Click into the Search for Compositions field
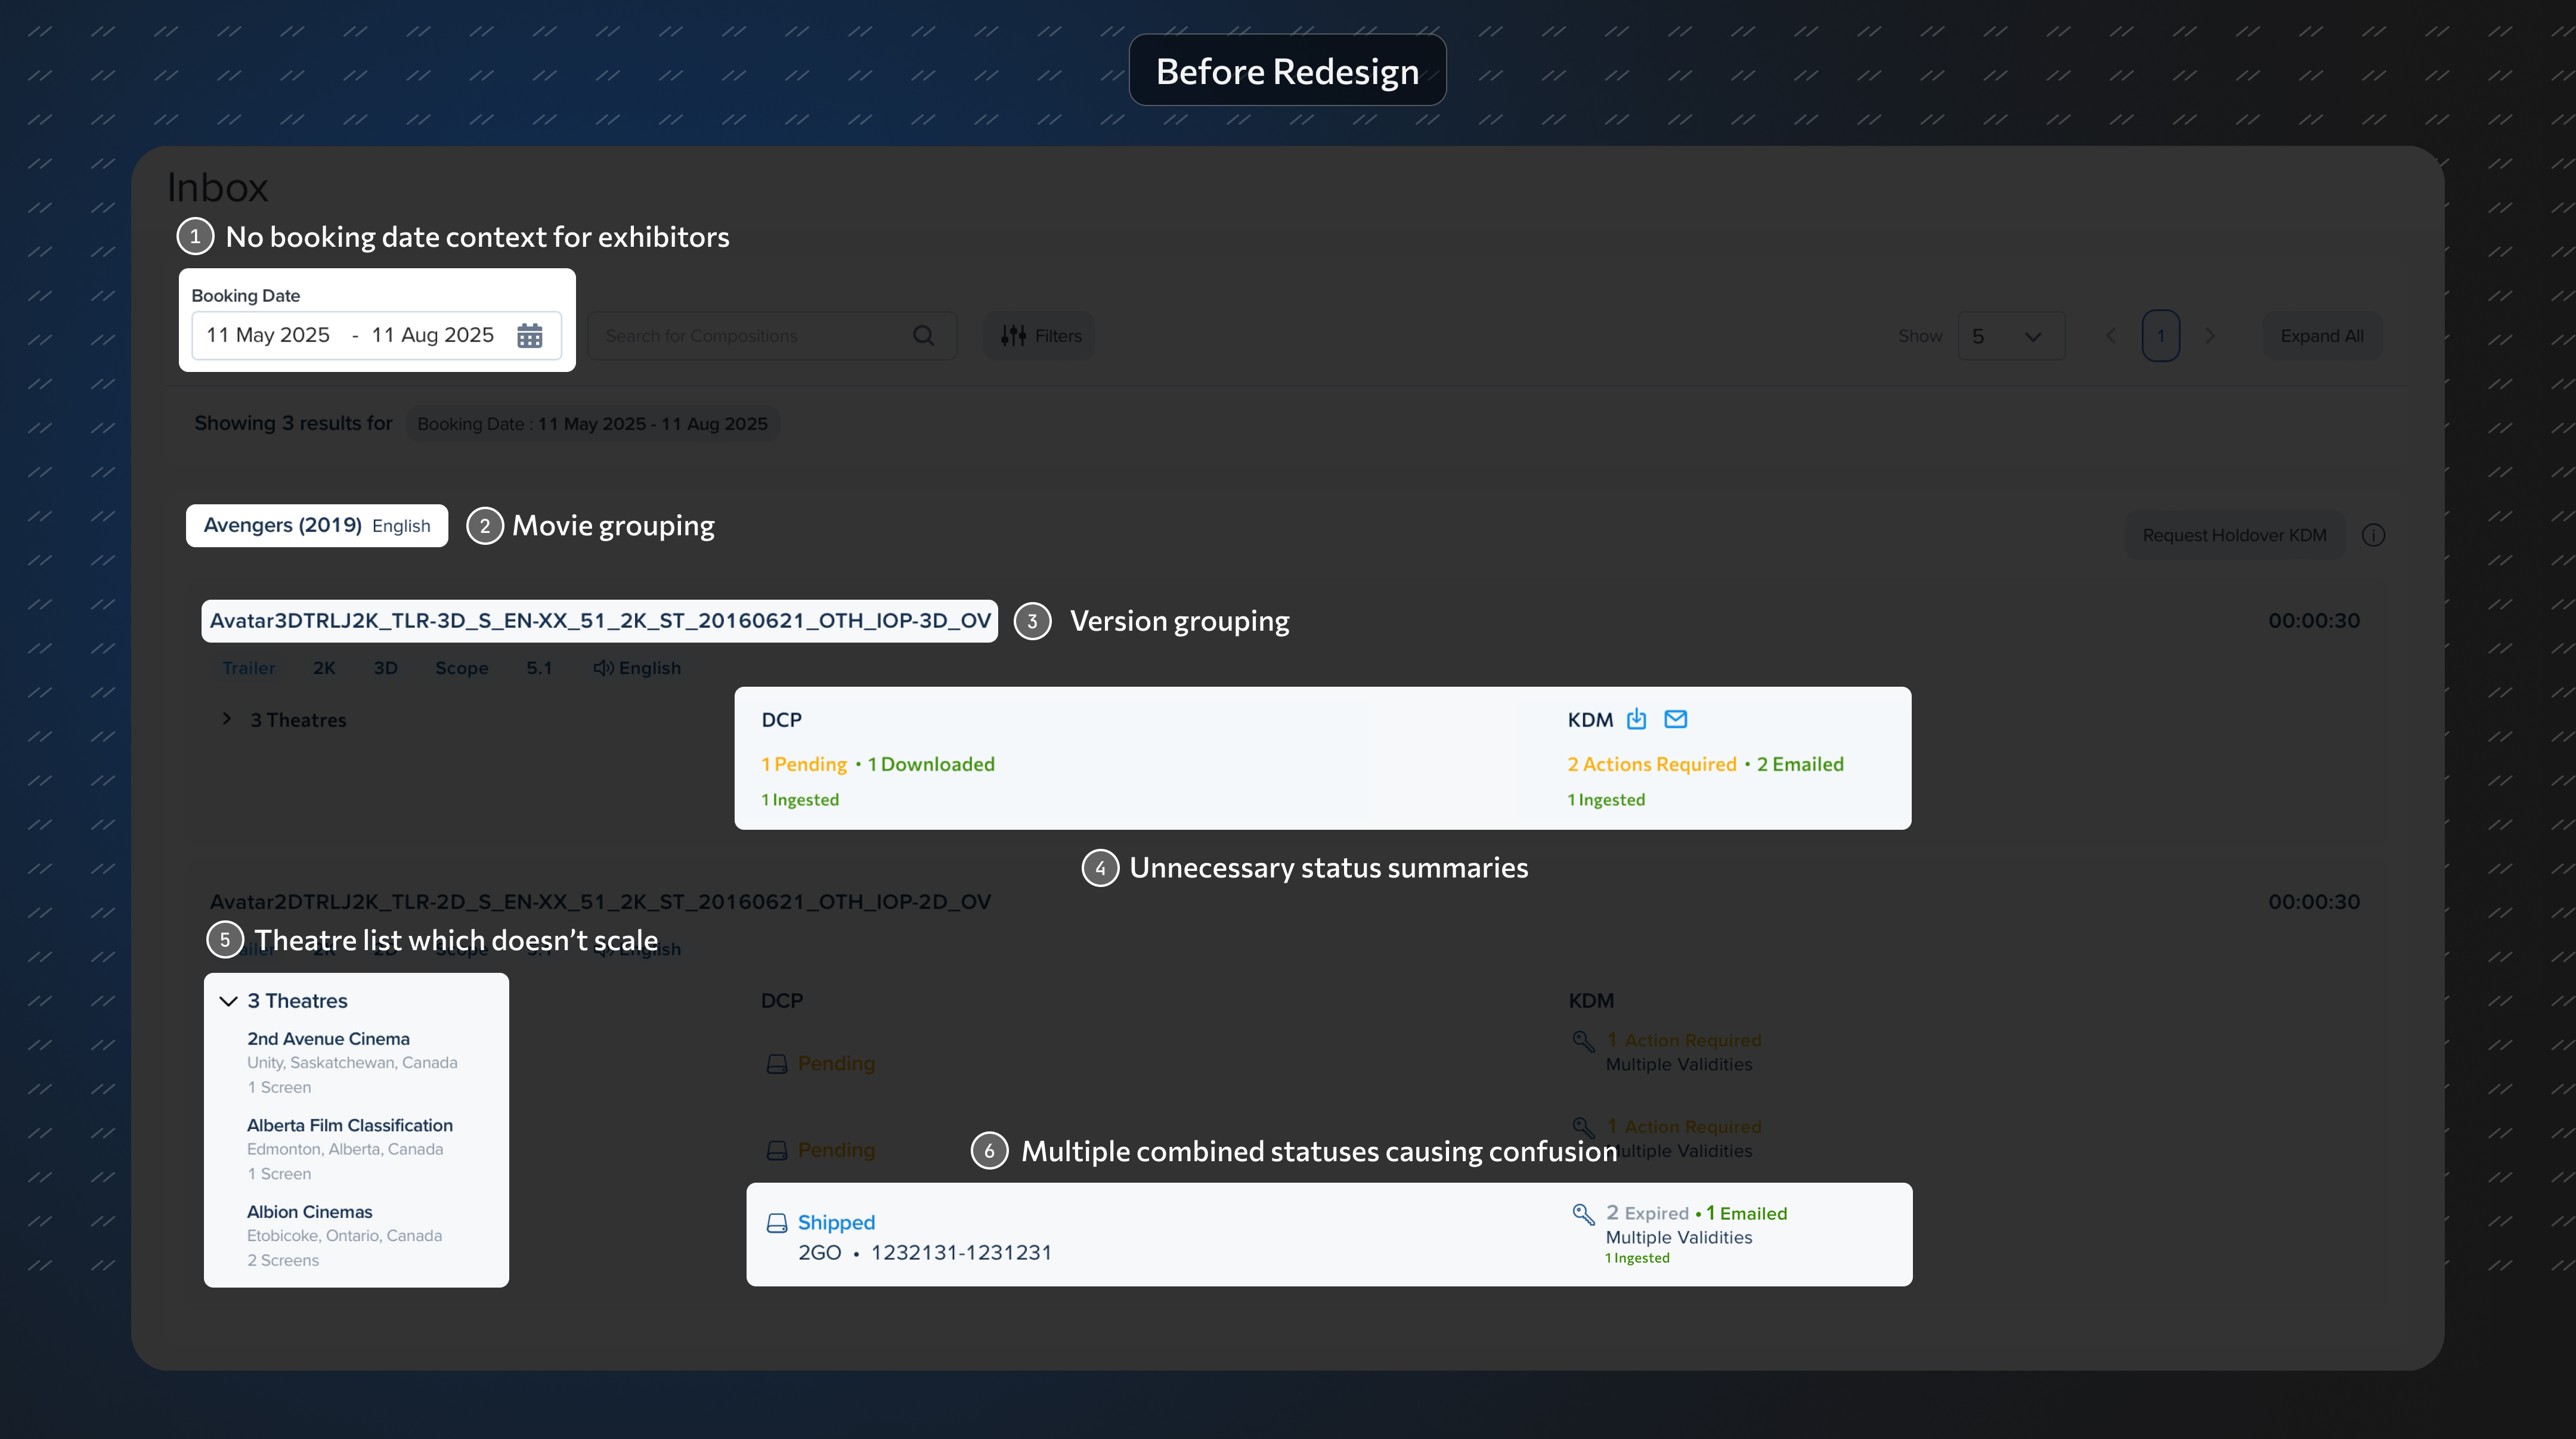 750,335
